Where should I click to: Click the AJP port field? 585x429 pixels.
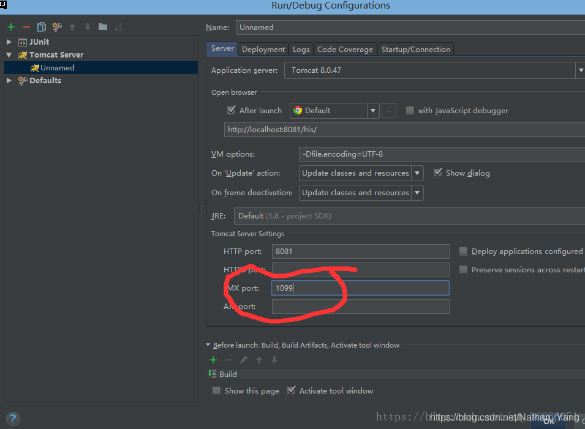pyautogui.click(x=360, y=307)
